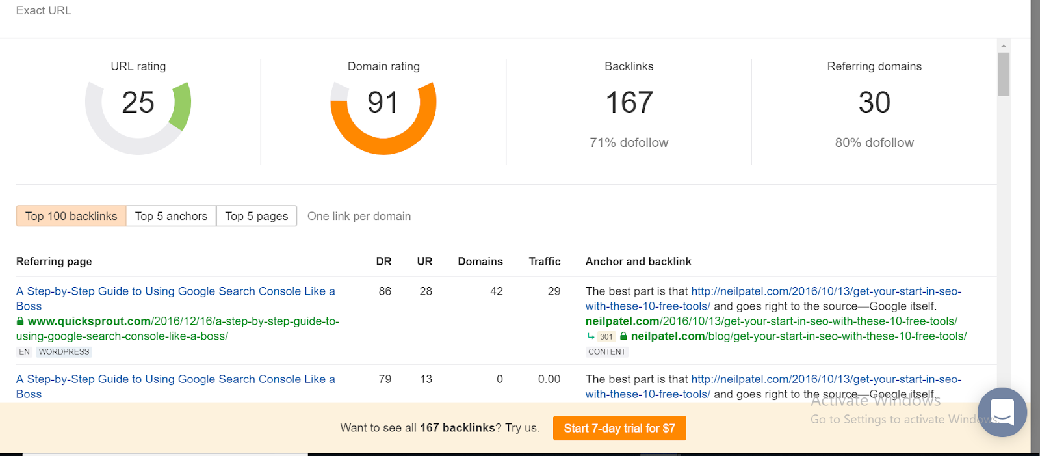This screenshot has height=456, width=1040.
Task: Open second Step-by-Step Guide referring page link
Action: 175,386
